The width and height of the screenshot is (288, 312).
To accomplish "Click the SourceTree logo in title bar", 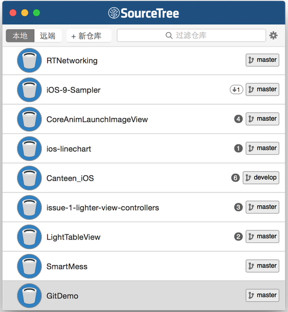I will (x=144, y=13).
